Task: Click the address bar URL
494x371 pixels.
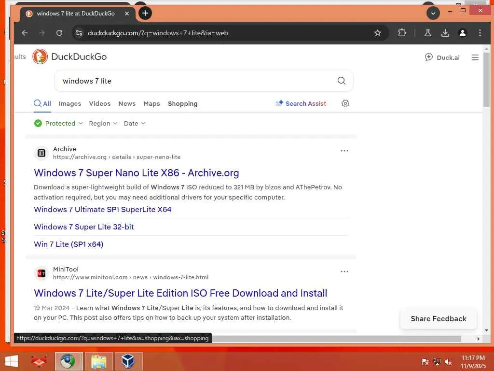Action: [x=158, y=33]
